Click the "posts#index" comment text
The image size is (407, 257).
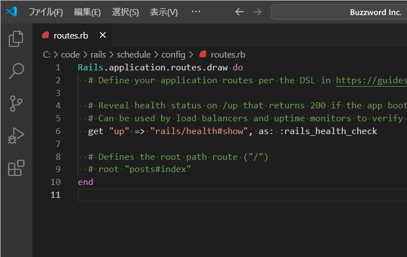coord(158,169)
